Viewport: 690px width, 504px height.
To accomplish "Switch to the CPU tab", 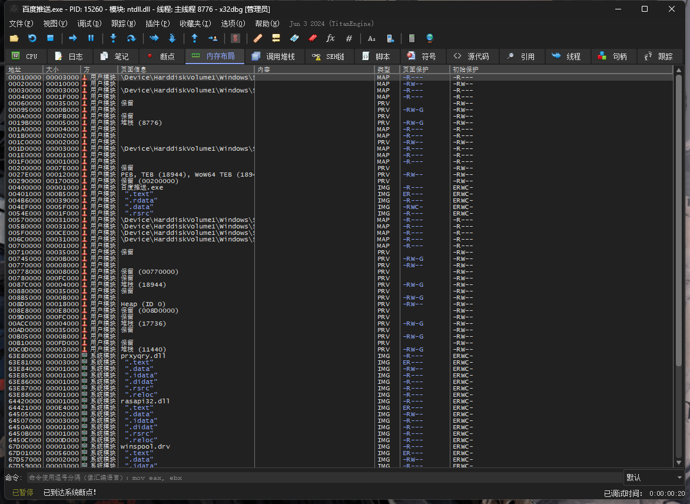I will pos(25,57).
